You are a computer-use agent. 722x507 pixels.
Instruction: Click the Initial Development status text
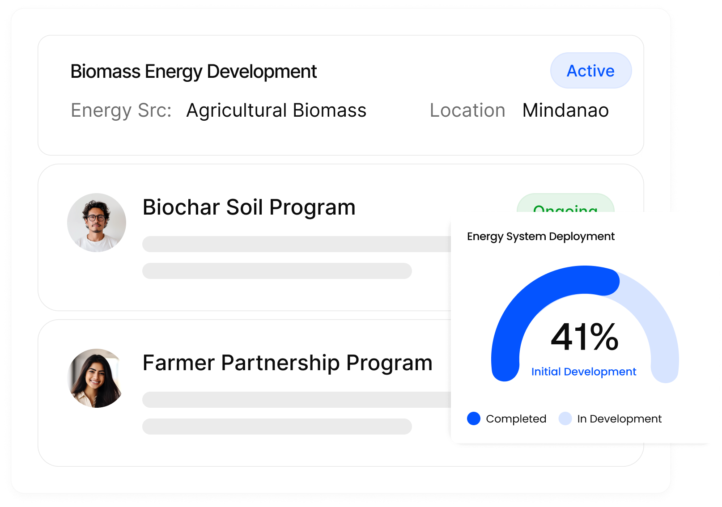pos(584,372)
